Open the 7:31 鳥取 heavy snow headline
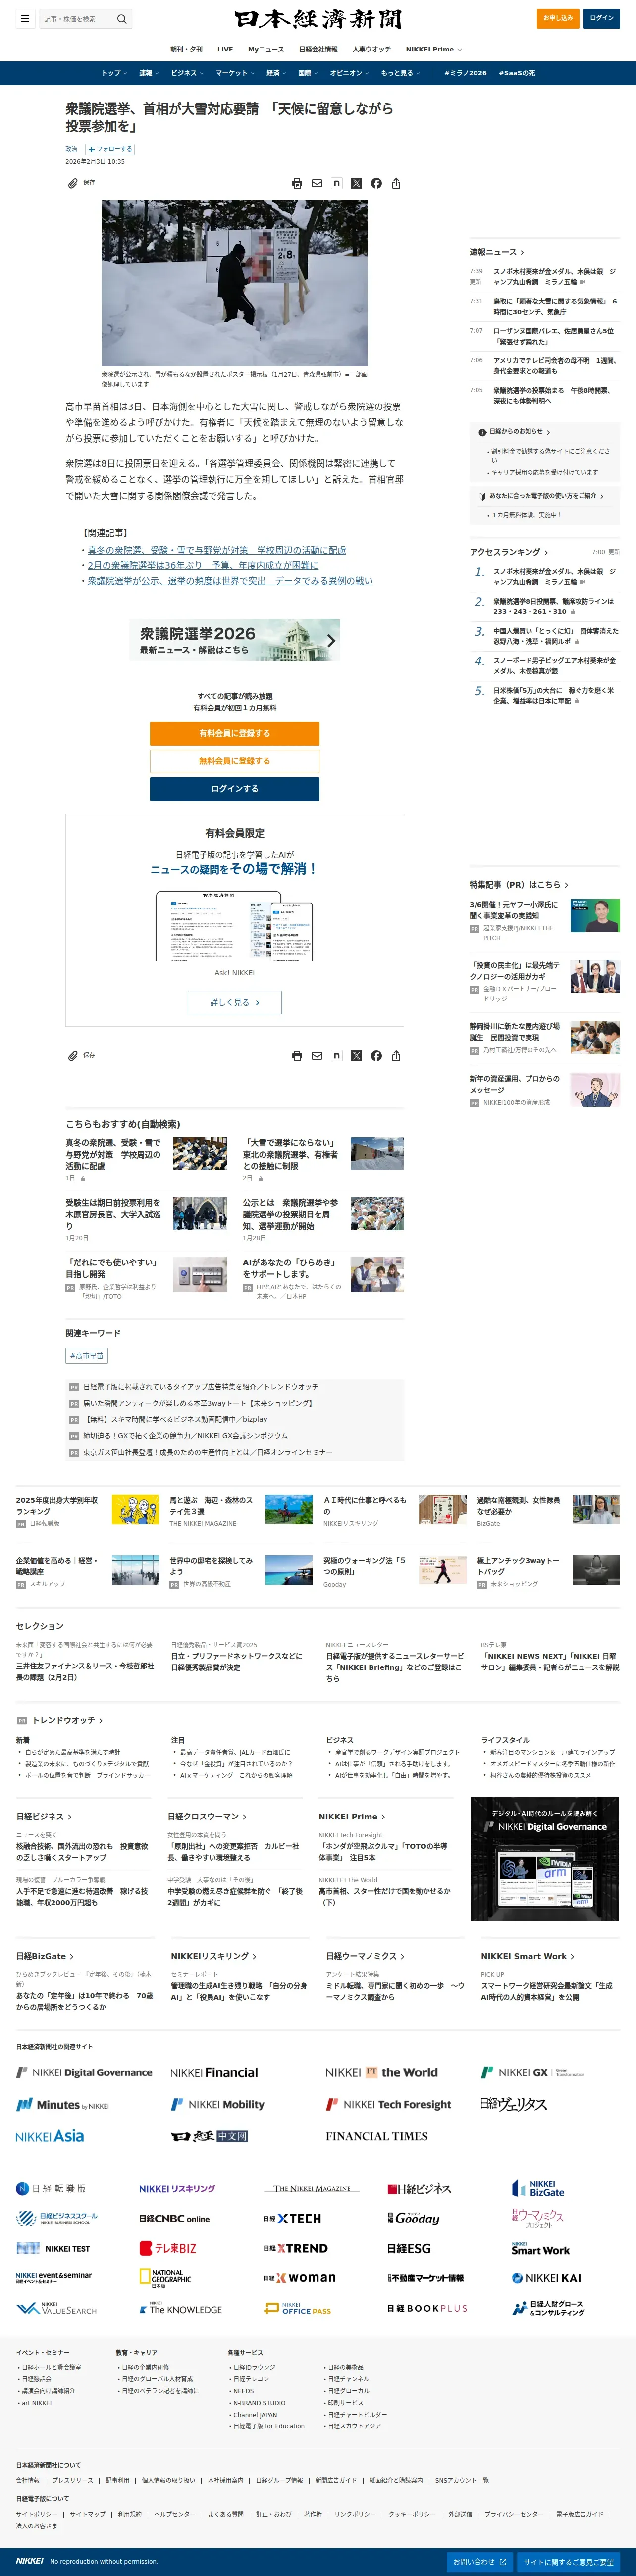 tap(555, 306)
